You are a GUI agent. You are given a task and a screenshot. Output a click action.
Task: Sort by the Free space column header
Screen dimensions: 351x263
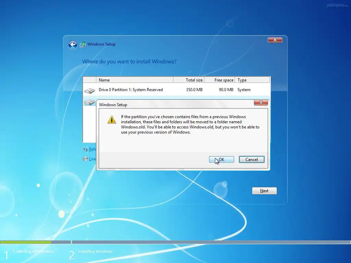tap(220, 80)
